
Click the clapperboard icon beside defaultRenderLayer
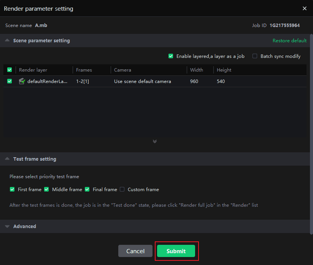22,81
